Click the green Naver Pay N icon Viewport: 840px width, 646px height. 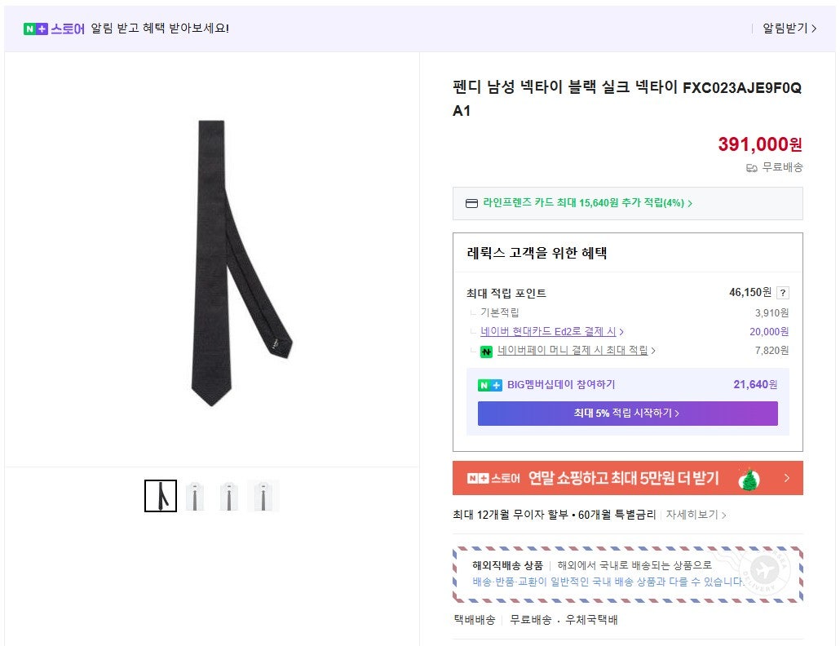click(487, 352)
